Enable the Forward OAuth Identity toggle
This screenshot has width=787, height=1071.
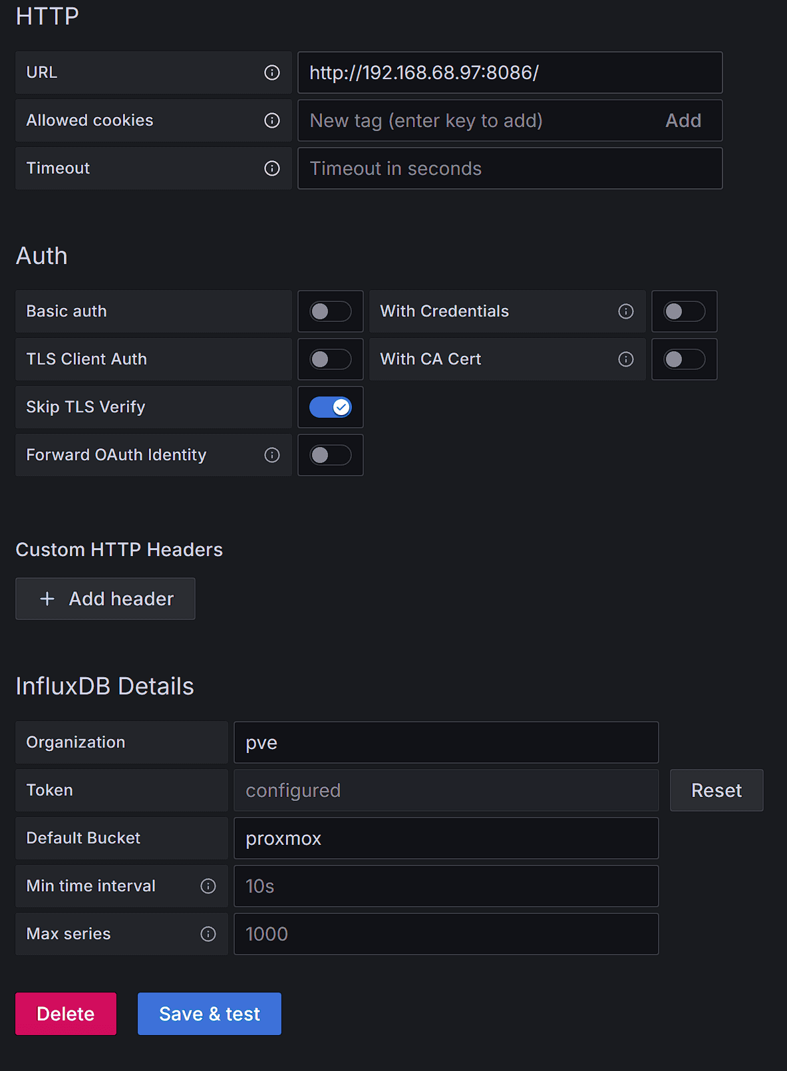tap(331, 455)
